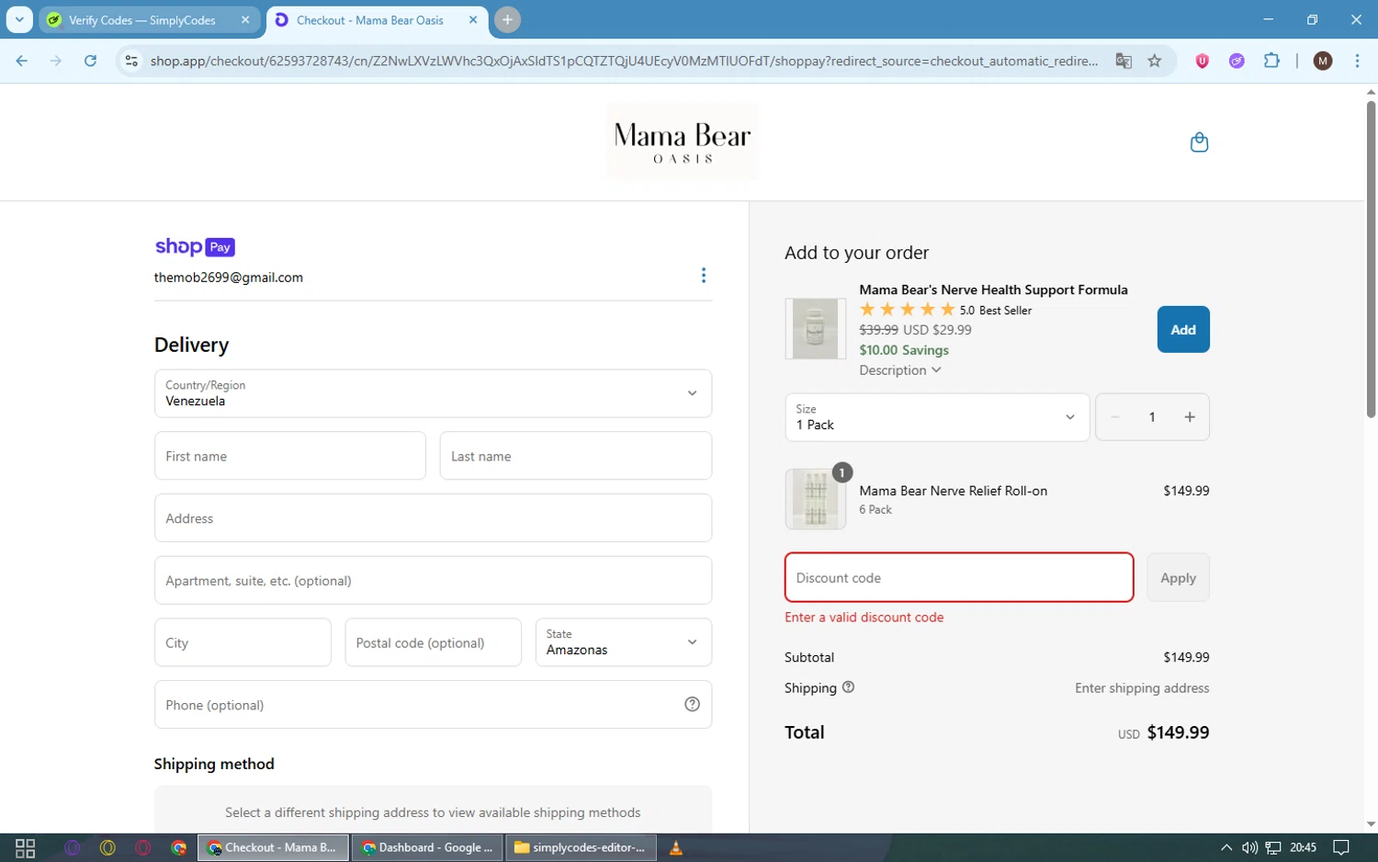
Task: Click the Postal code field
Action: point(433,642)
